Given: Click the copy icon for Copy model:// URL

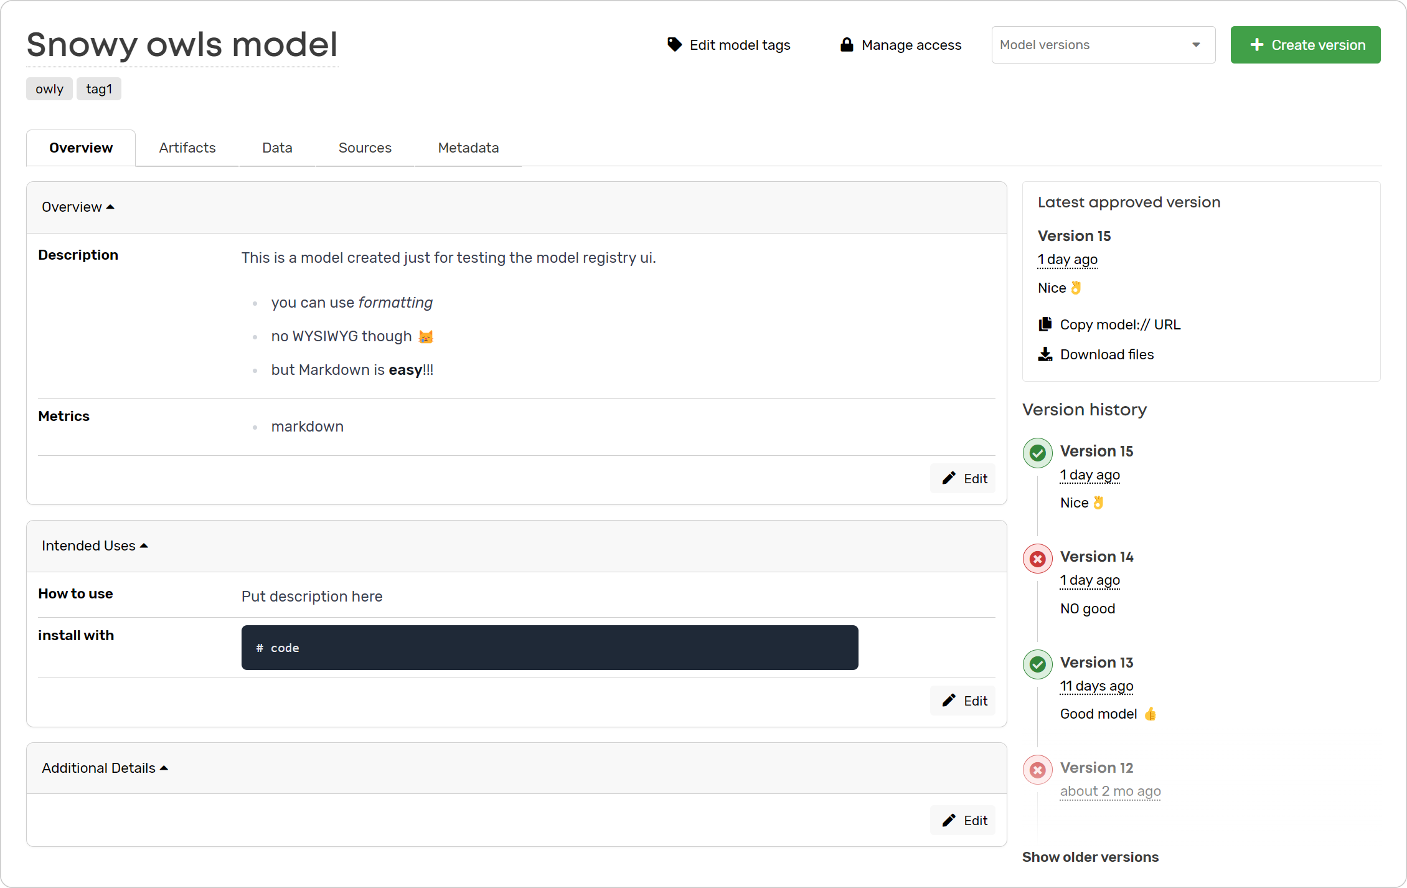Looking at the screenshot, I should coord(1045,324).
